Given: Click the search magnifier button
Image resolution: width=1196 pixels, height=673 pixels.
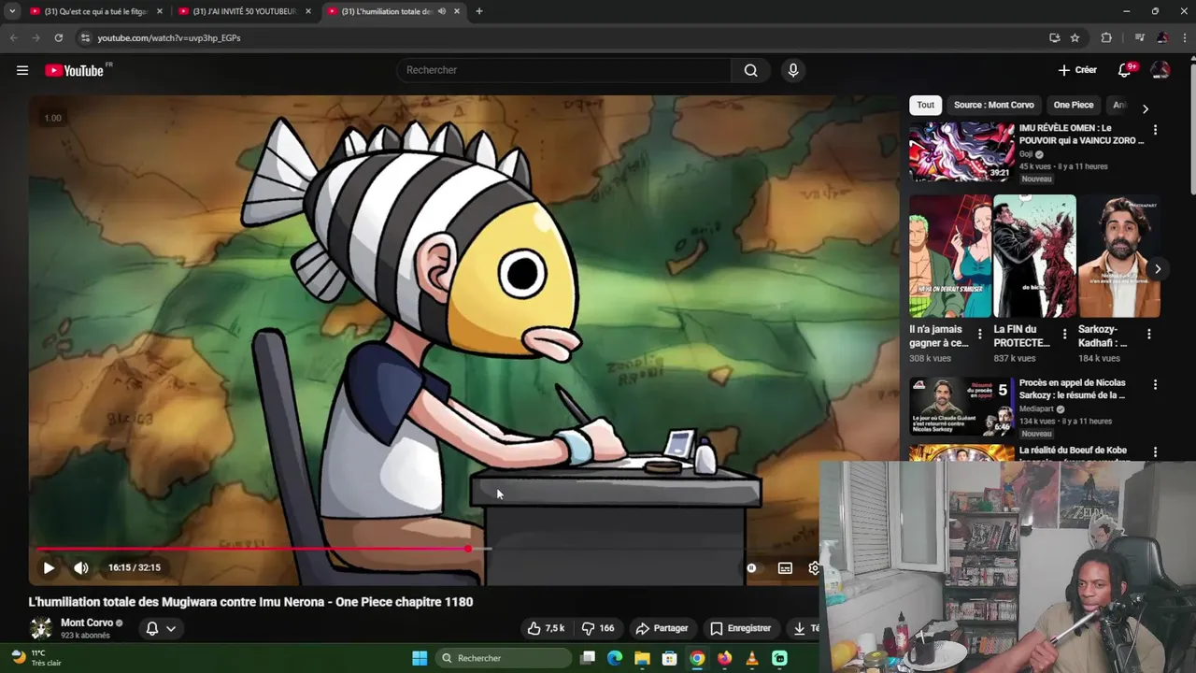Looking at the screenshot, I should click(750, 70).
